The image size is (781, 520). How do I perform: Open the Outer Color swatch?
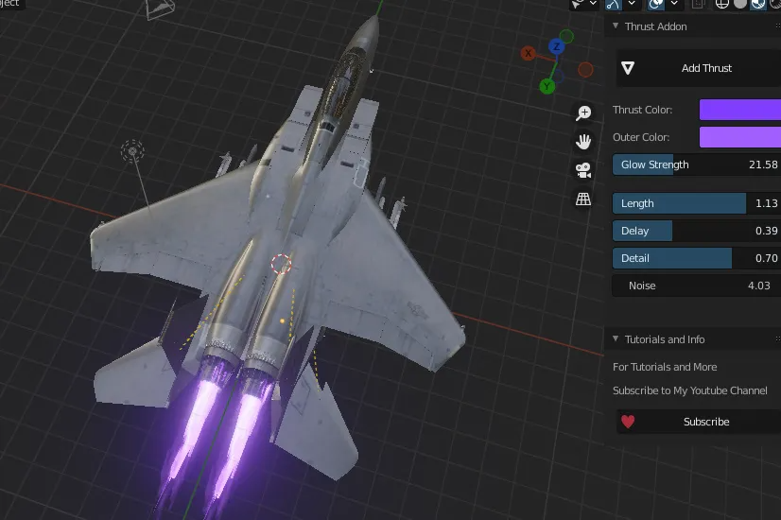[740, 137]
